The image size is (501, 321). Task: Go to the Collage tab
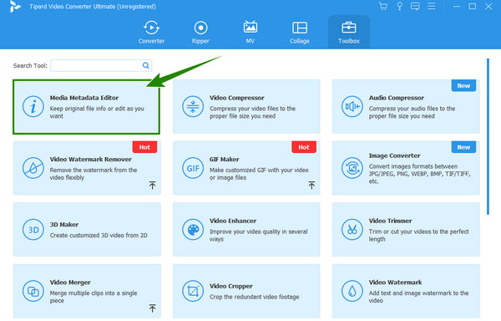click(300, 33)
